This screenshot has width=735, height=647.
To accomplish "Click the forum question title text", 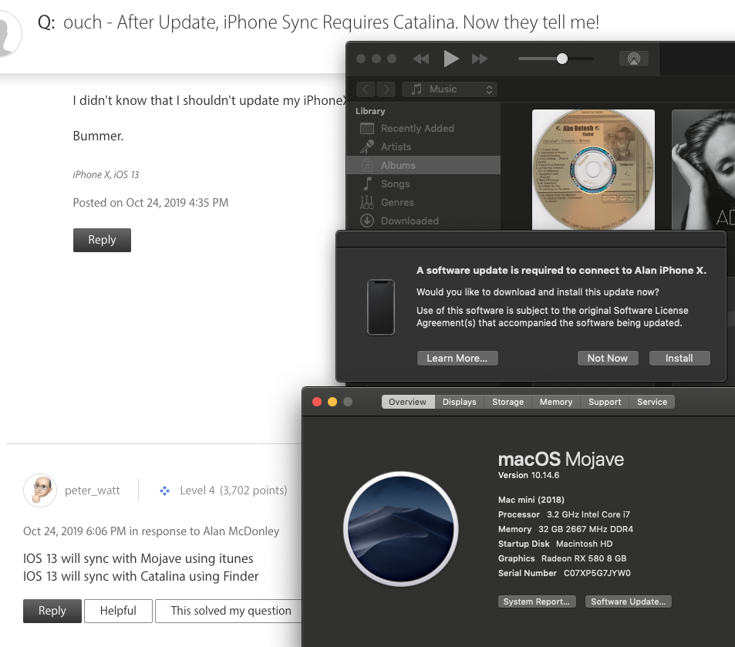I will 331,22.
